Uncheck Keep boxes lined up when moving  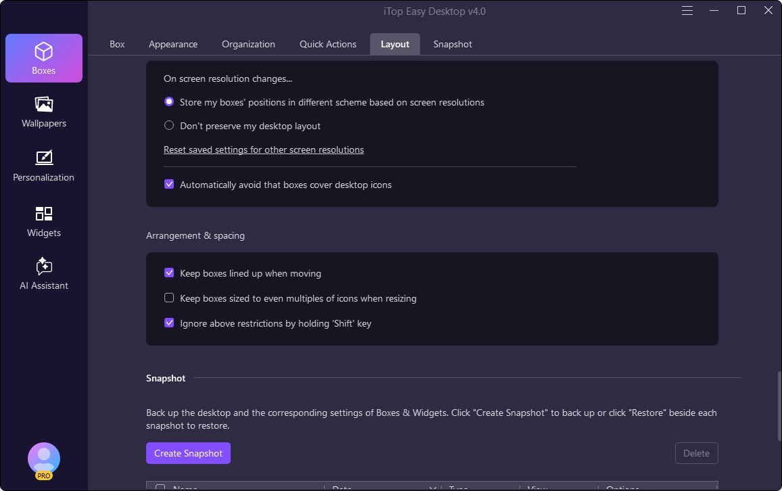[170, 273]
